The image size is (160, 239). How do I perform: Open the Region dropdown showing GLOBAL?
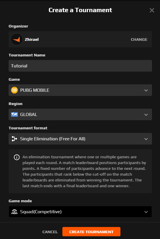click(80, 115)
